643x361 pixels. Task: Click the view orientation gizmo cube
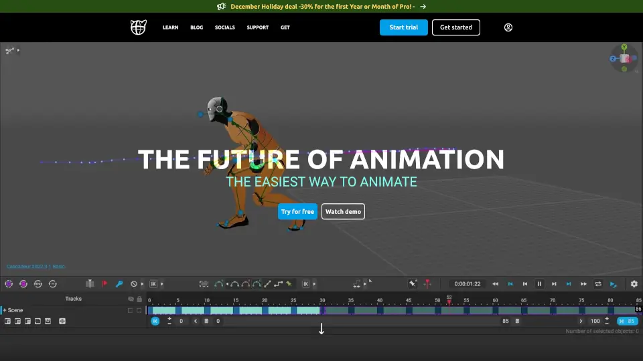tap(624, 59)
